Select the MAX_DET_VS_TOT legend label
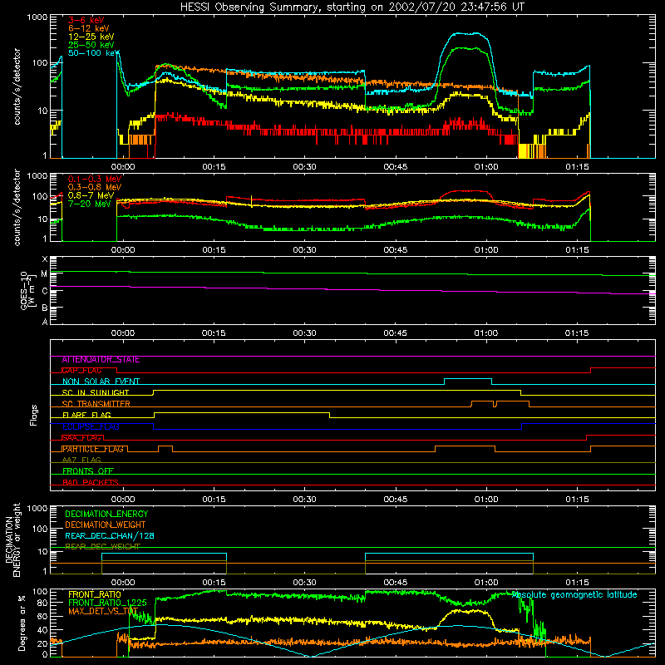Viewport: 665px width, 665px height. [103, 611]
